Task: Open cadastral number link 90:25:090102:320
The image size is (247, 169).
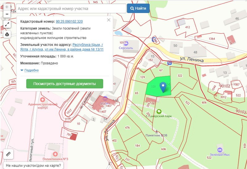Action: click(69, 21)
